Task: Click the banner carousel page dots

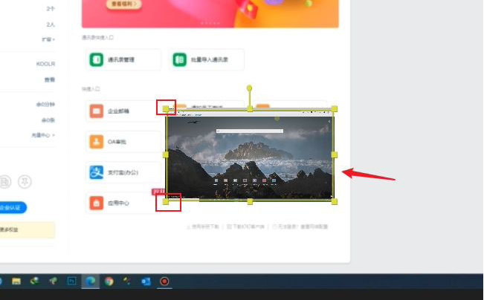Action: (x=210, y=23)
